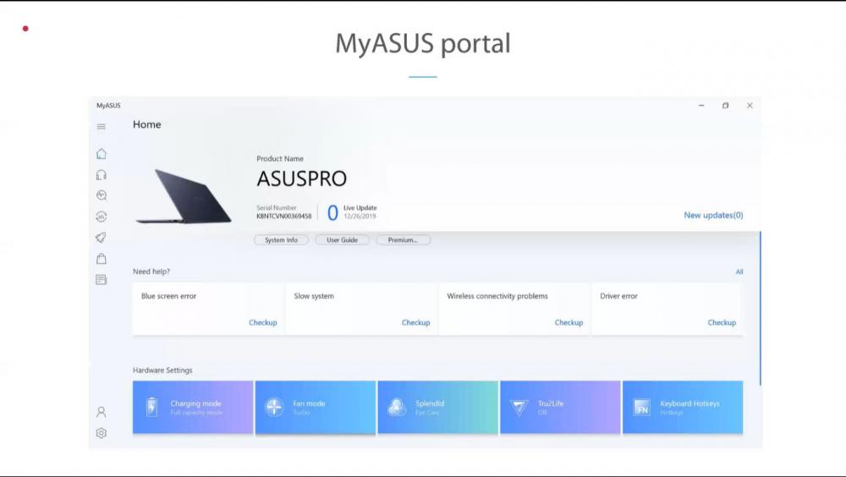Go to the Home sidebar icon
This screenshot has height=477, width=846.
click(x=101, y=154)
